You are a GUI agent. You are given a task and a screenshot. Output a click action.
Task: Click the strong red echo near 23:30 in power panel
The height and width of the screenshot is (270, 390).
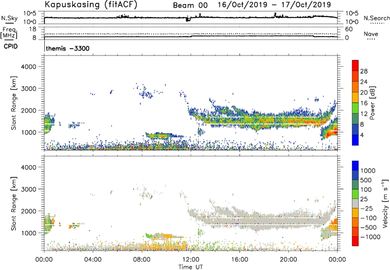point(332,132)
